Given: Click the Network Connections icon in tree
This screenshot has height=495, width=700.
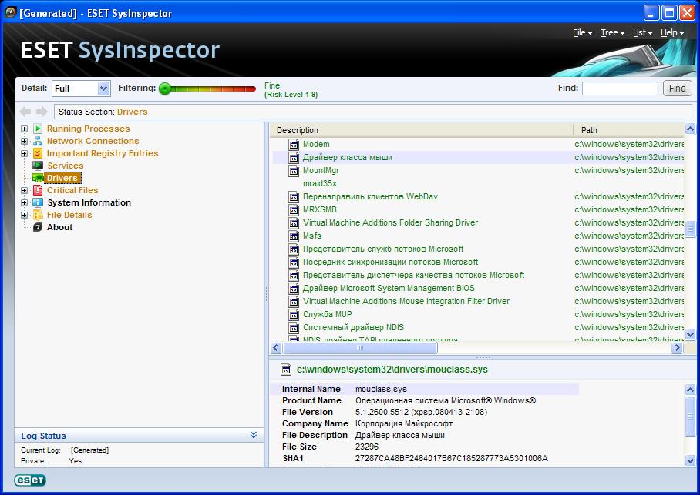Looking at the screenshot, I should pos(38,141).
